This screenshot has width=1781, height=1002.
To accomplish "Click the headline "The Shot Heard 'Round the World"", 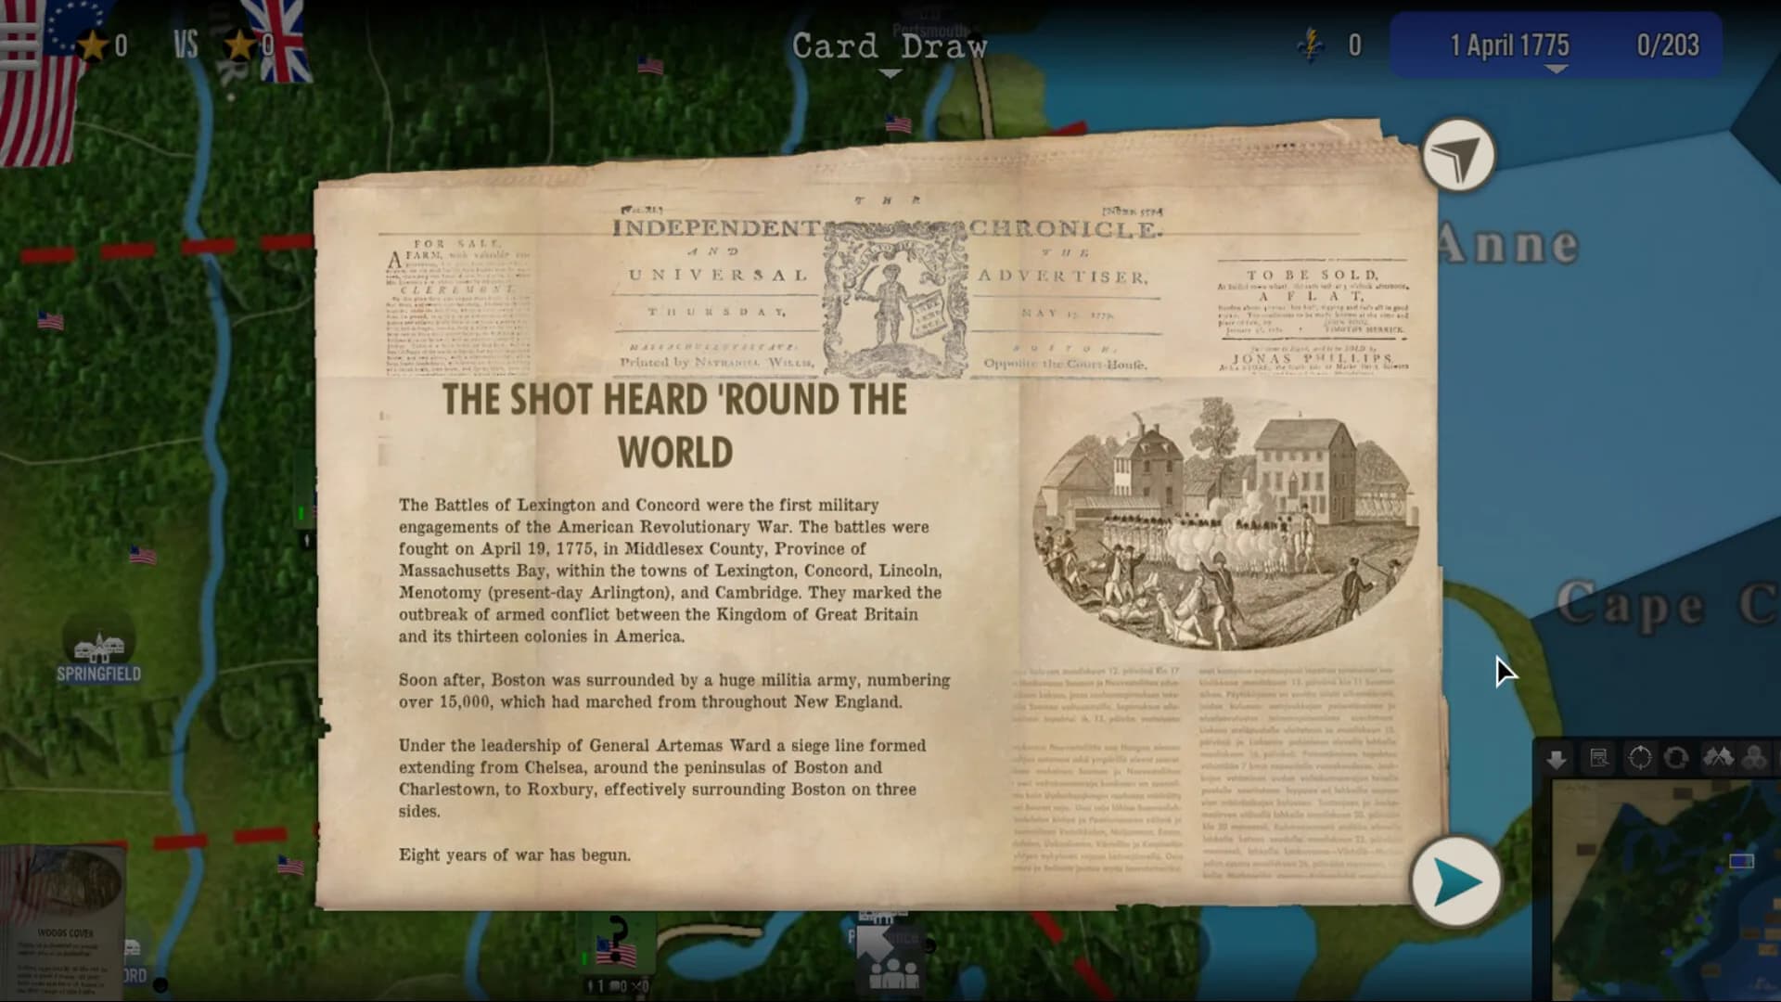I will [674, 426].
